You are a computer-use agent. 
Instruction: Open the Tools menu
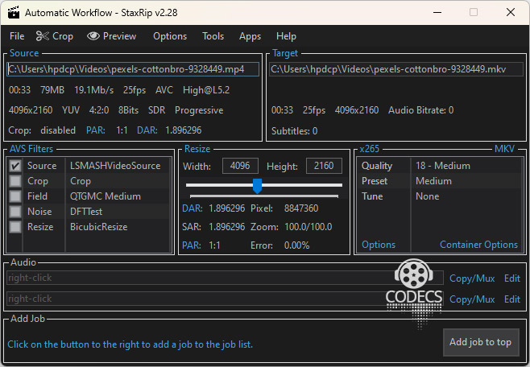pos(213,36)
